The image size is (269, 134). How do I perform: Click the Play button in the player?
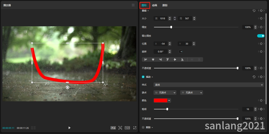[69, 128]
